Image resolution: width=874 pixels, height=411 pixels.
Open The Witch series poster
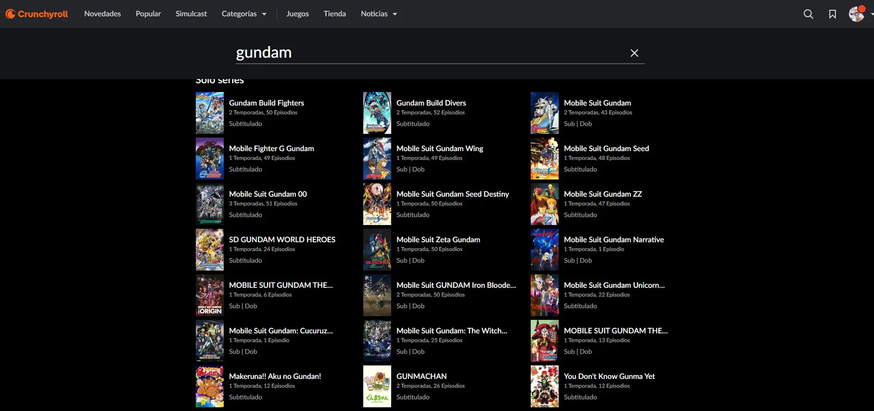pos(377,341)
